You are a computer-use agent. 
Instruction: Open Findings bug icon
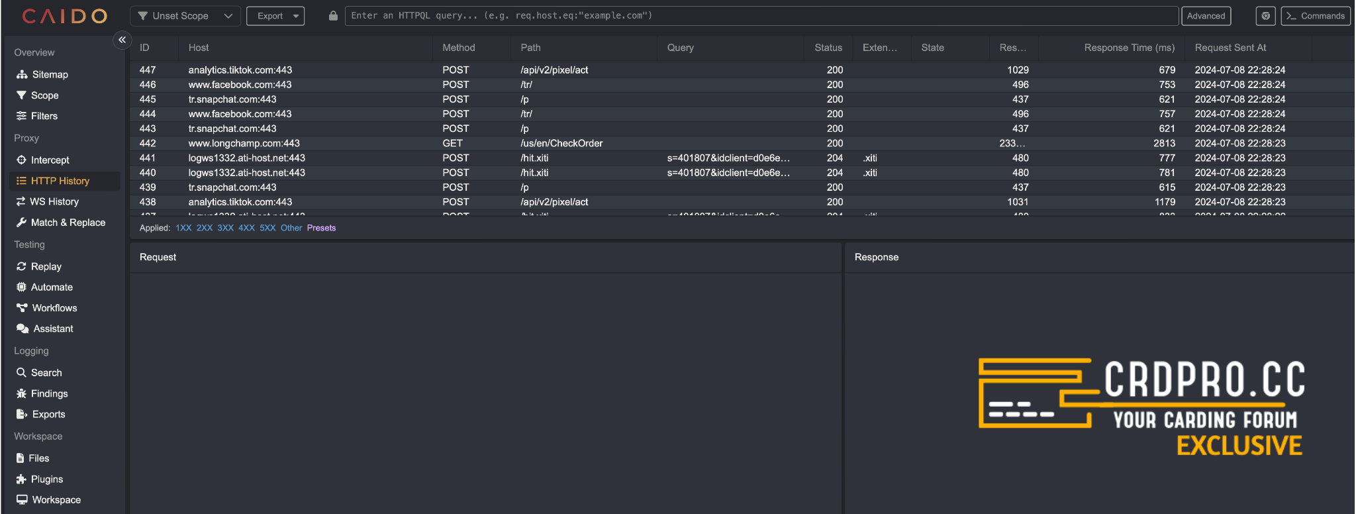pyautogui.click(x=21, y=393)
